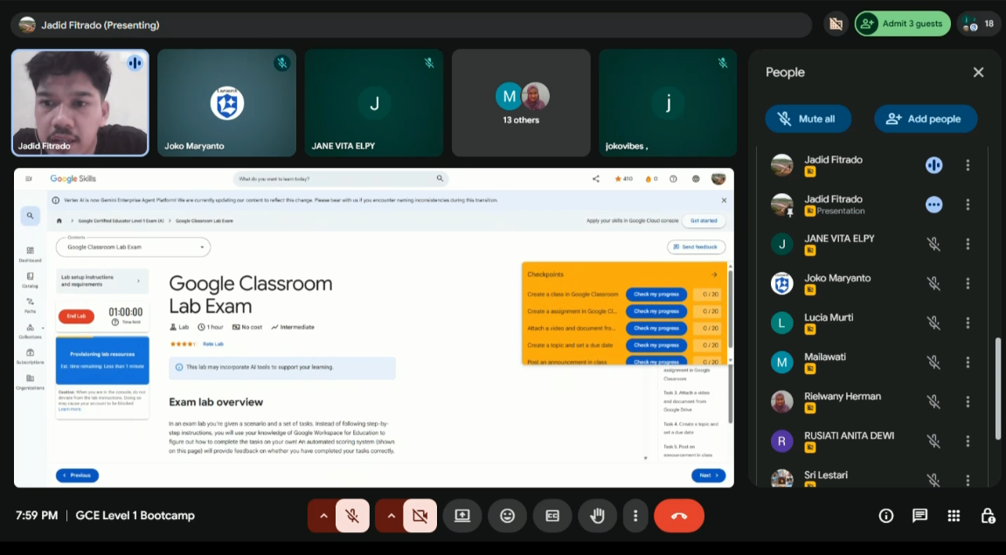Click Admit 3 guests button
Viewport: 1006px width, 555px height.
pos(902,24)
